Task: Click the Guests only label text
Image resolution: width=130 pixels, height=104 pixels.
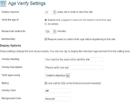Action: click(x=54, y=20)
